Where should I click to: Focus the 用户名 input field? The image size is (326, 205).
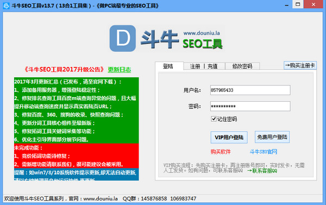pos(250,90)
